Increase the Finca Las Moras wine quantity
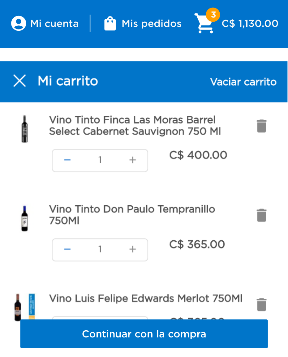Image resolution: width=288 pixels, height=357 pixels. (133, 160)
